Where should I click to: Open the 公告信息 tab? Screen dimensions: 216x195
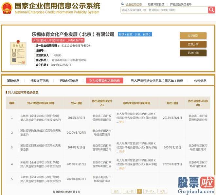tap(200, 81)
